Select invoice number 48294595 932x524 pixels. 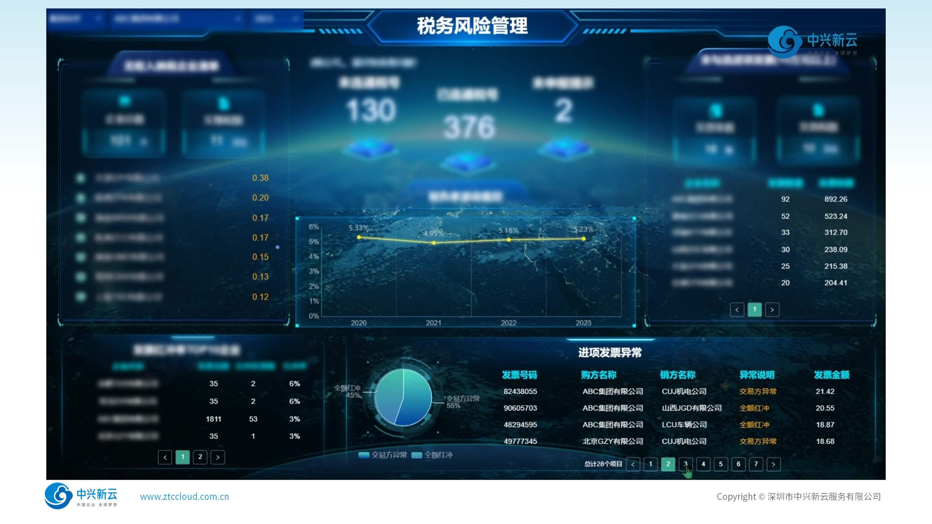click(520, 425)
